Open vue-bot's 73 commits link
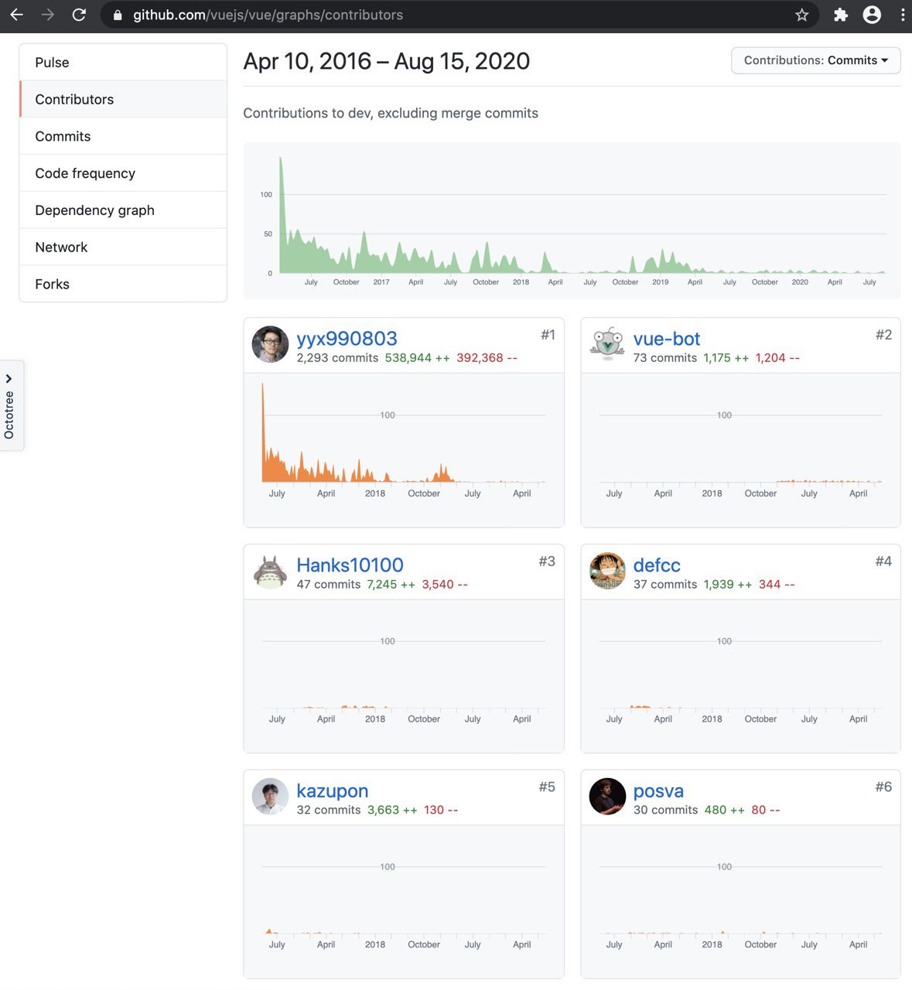The image size is (912, 990). [665, 358]
